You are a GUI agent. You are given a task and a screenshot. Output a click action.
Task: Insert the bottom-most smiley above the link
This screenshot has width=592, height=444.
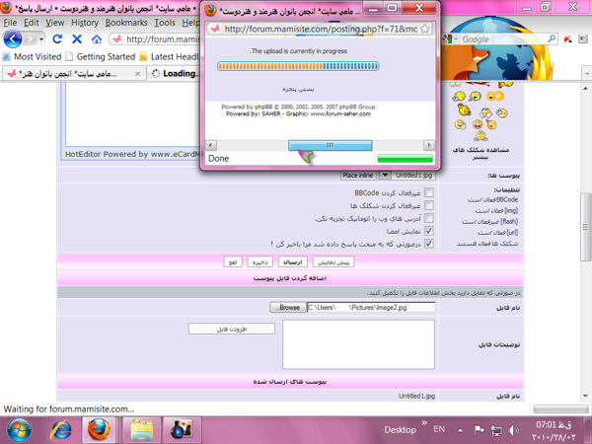tap(481, 135)
